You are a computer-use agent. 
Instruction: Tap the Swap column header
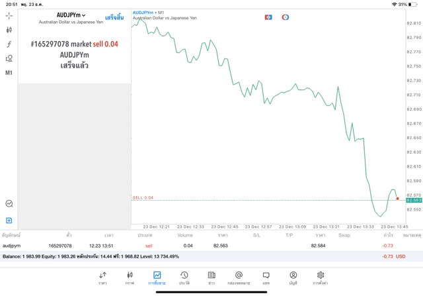click(x=344, y=235)
